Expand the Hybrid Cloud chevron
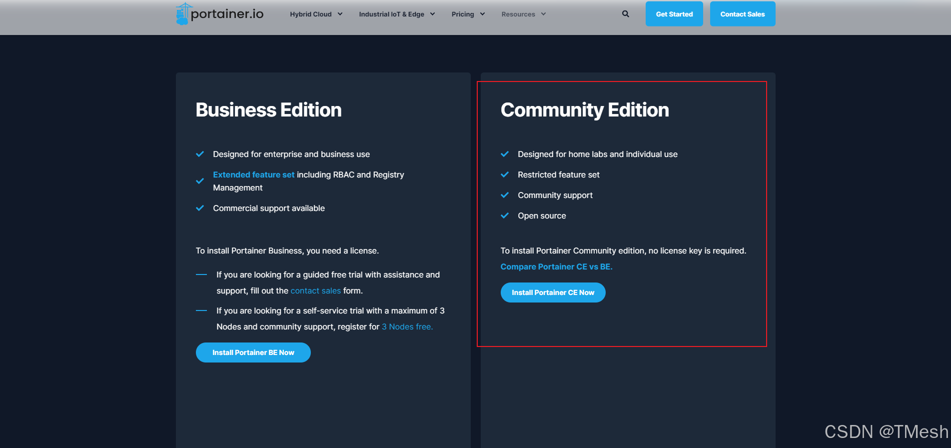 tap(340, 14)
